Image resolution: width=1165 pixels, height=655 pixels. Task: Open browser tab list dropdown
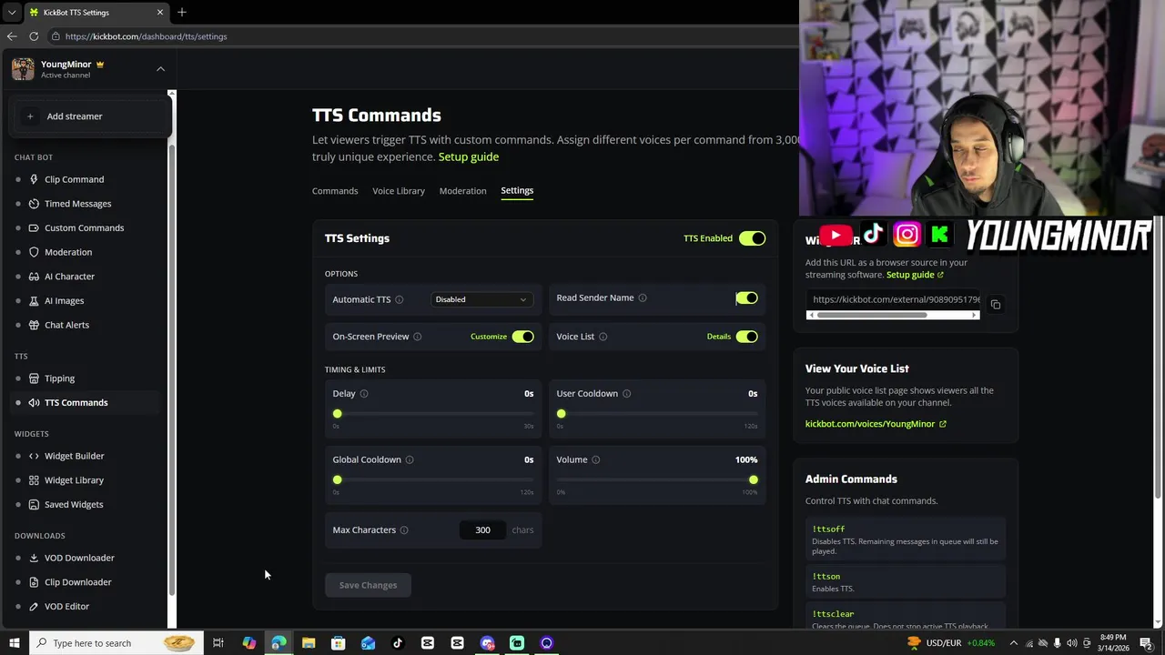click(11, 13)
